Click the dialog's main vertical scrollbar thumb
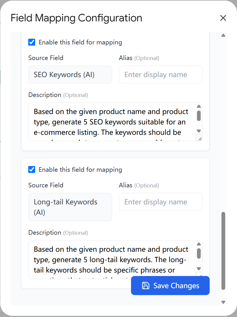 point(223,251)
